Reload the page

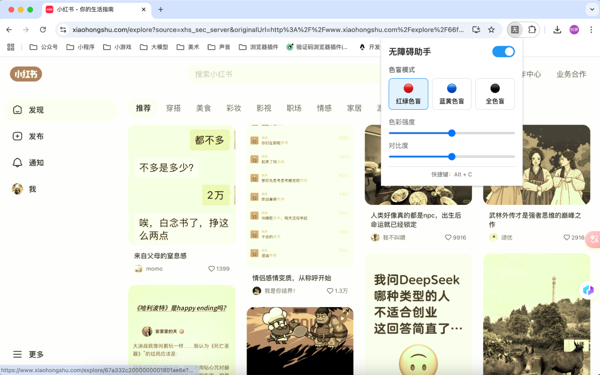43,30
